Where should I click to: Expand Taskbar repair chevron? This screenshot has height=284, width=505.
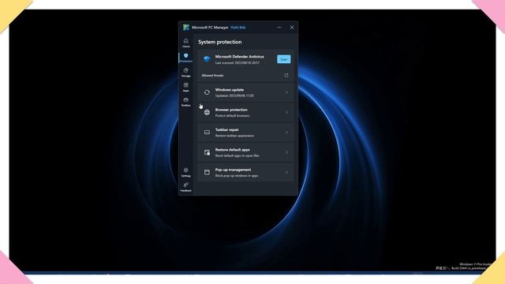tap(286, 133)
